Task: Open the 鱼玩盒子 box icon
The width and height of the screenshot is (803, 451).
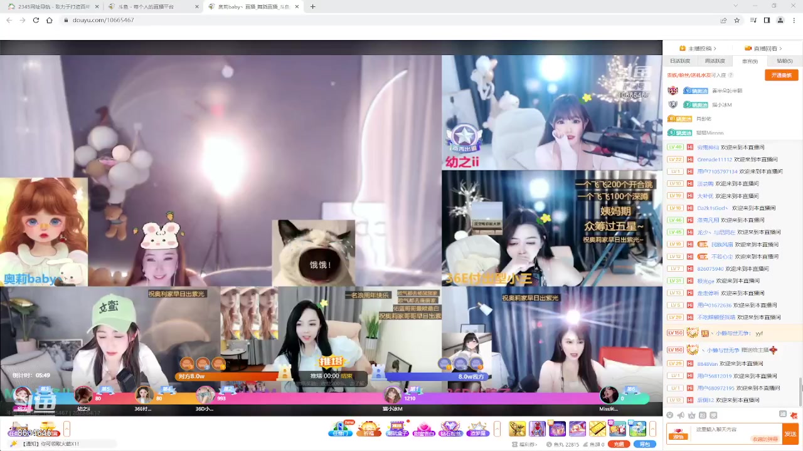Action: pos(397,428)
